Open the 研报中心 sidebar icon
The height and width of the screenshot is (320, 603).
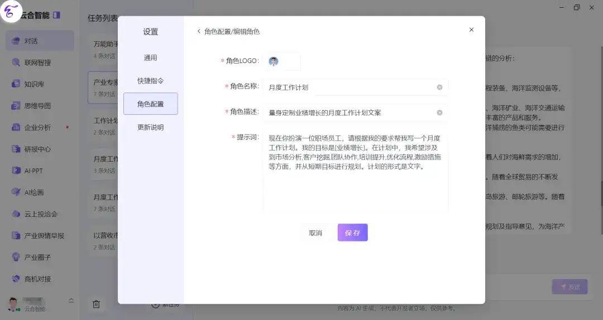click(16, 149)
